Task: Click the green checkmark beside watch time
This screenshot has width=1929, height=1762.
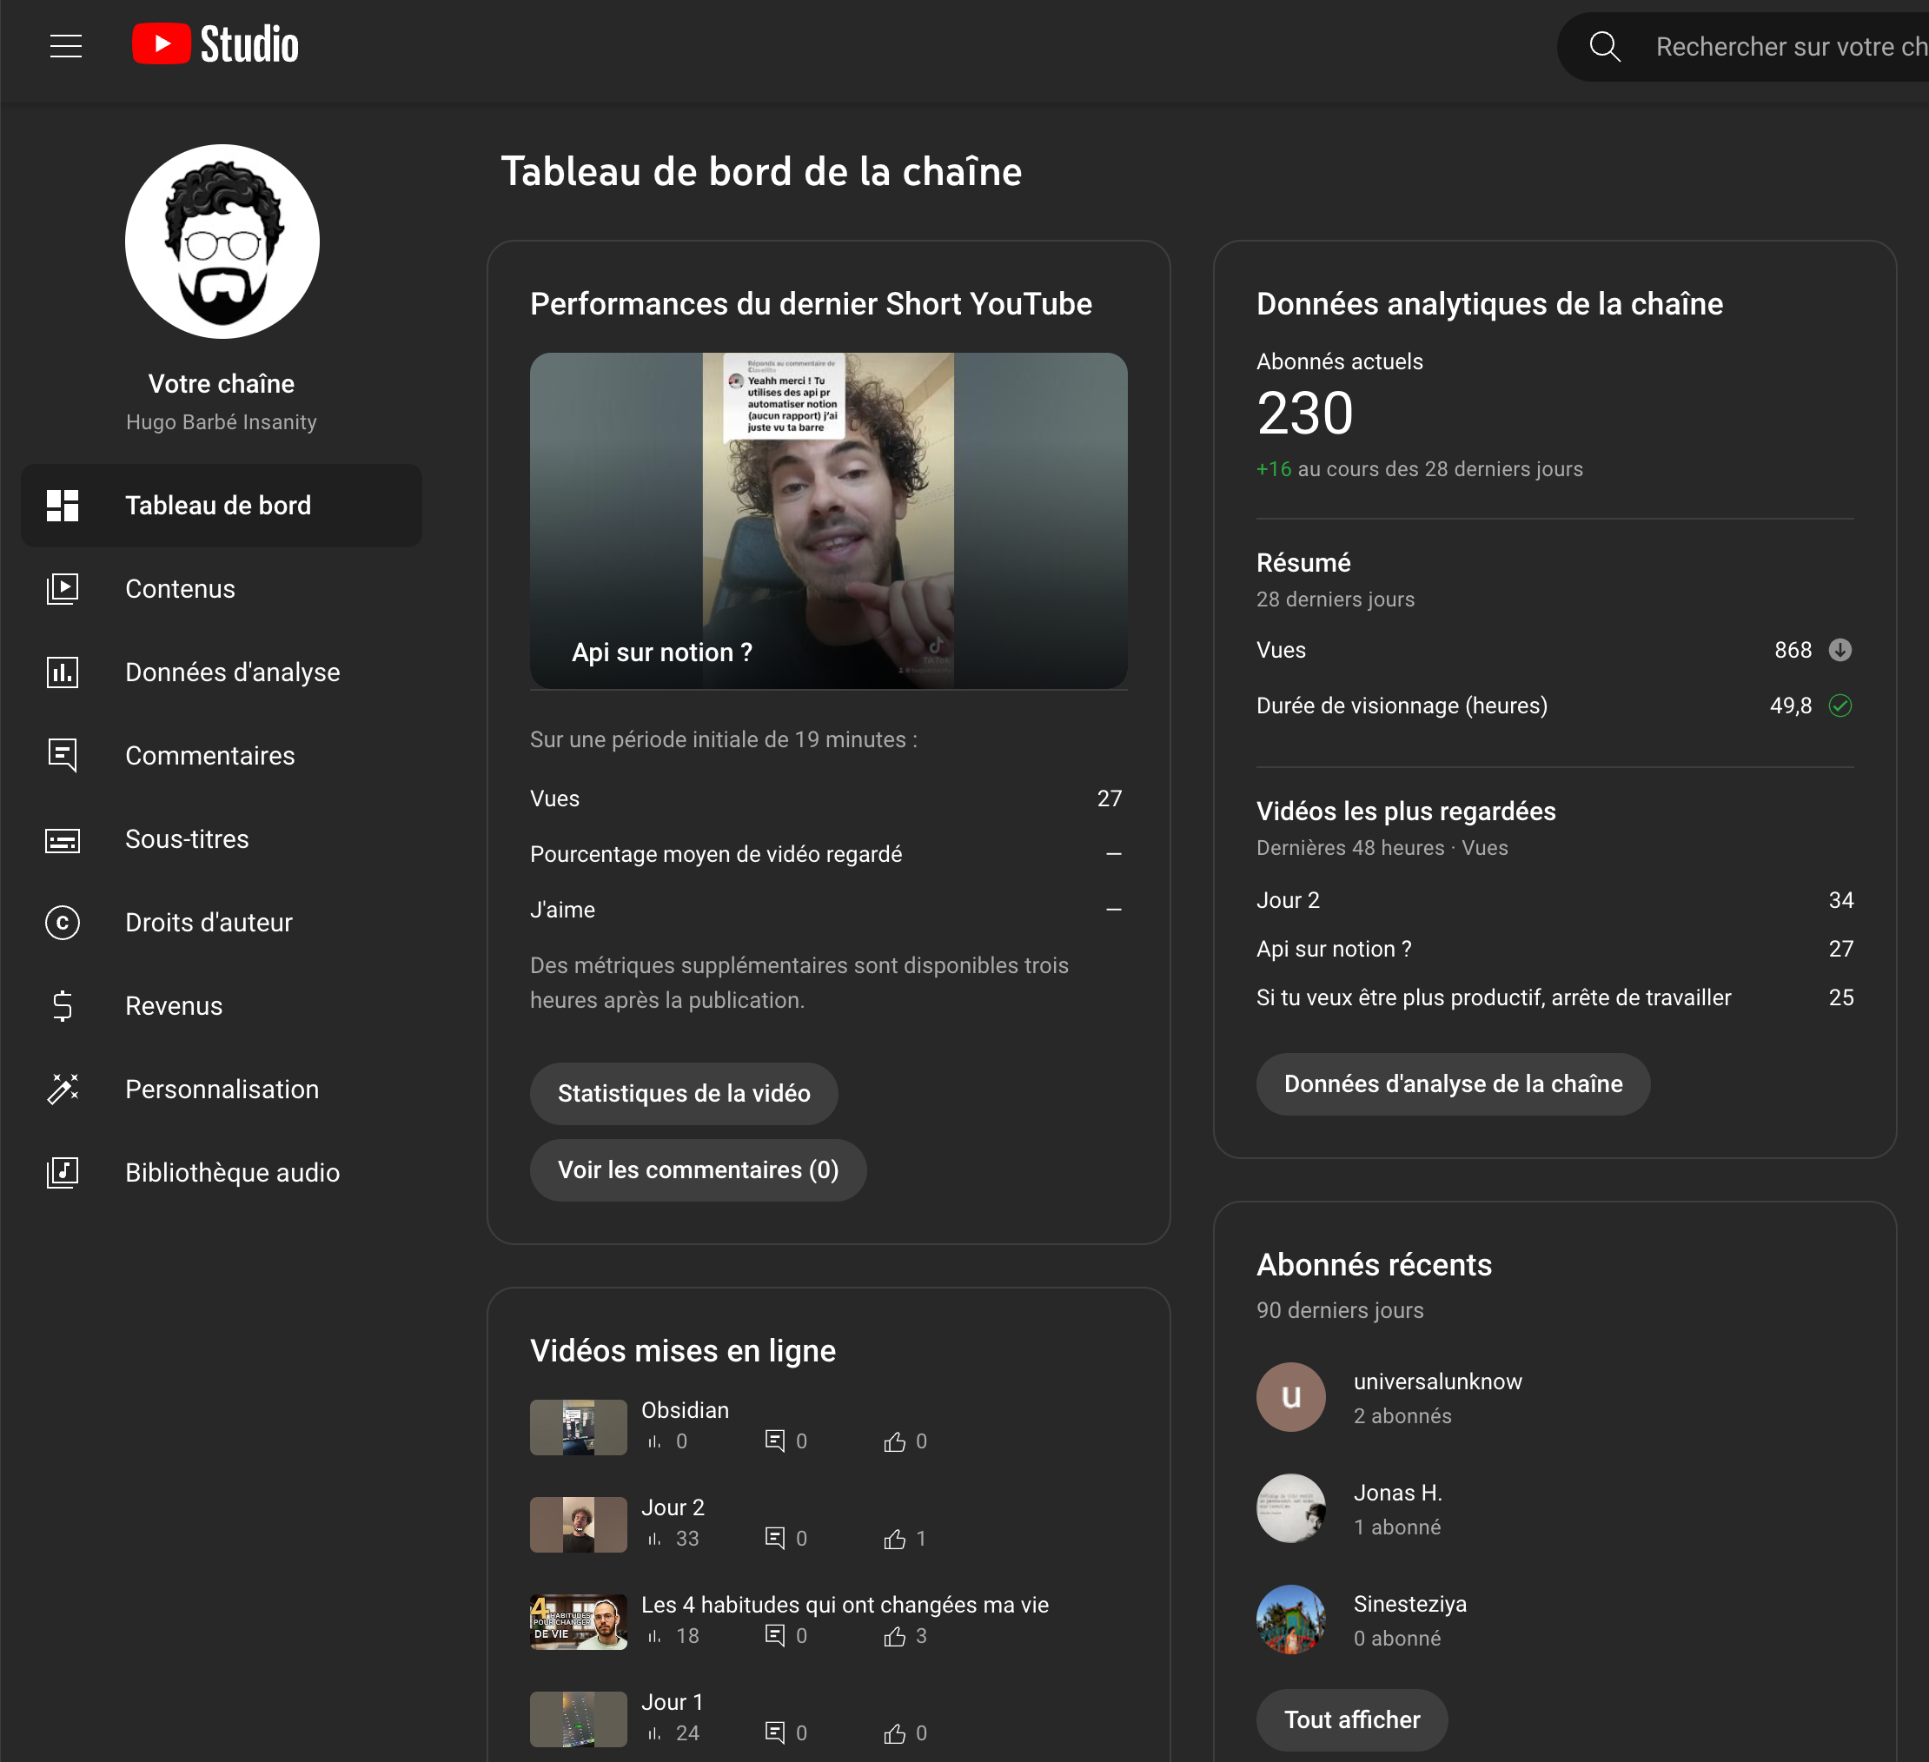Action: pyautogui.click(x=1839, y=706)
